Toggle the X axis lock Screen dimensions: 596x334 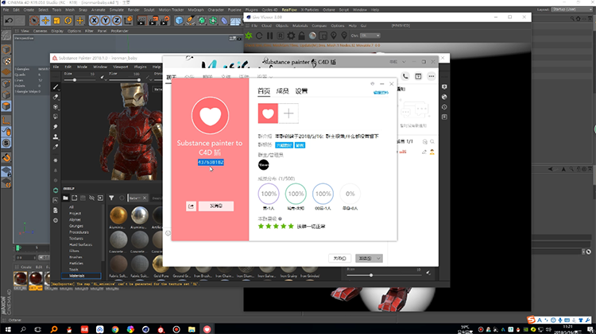coord(96,19)
